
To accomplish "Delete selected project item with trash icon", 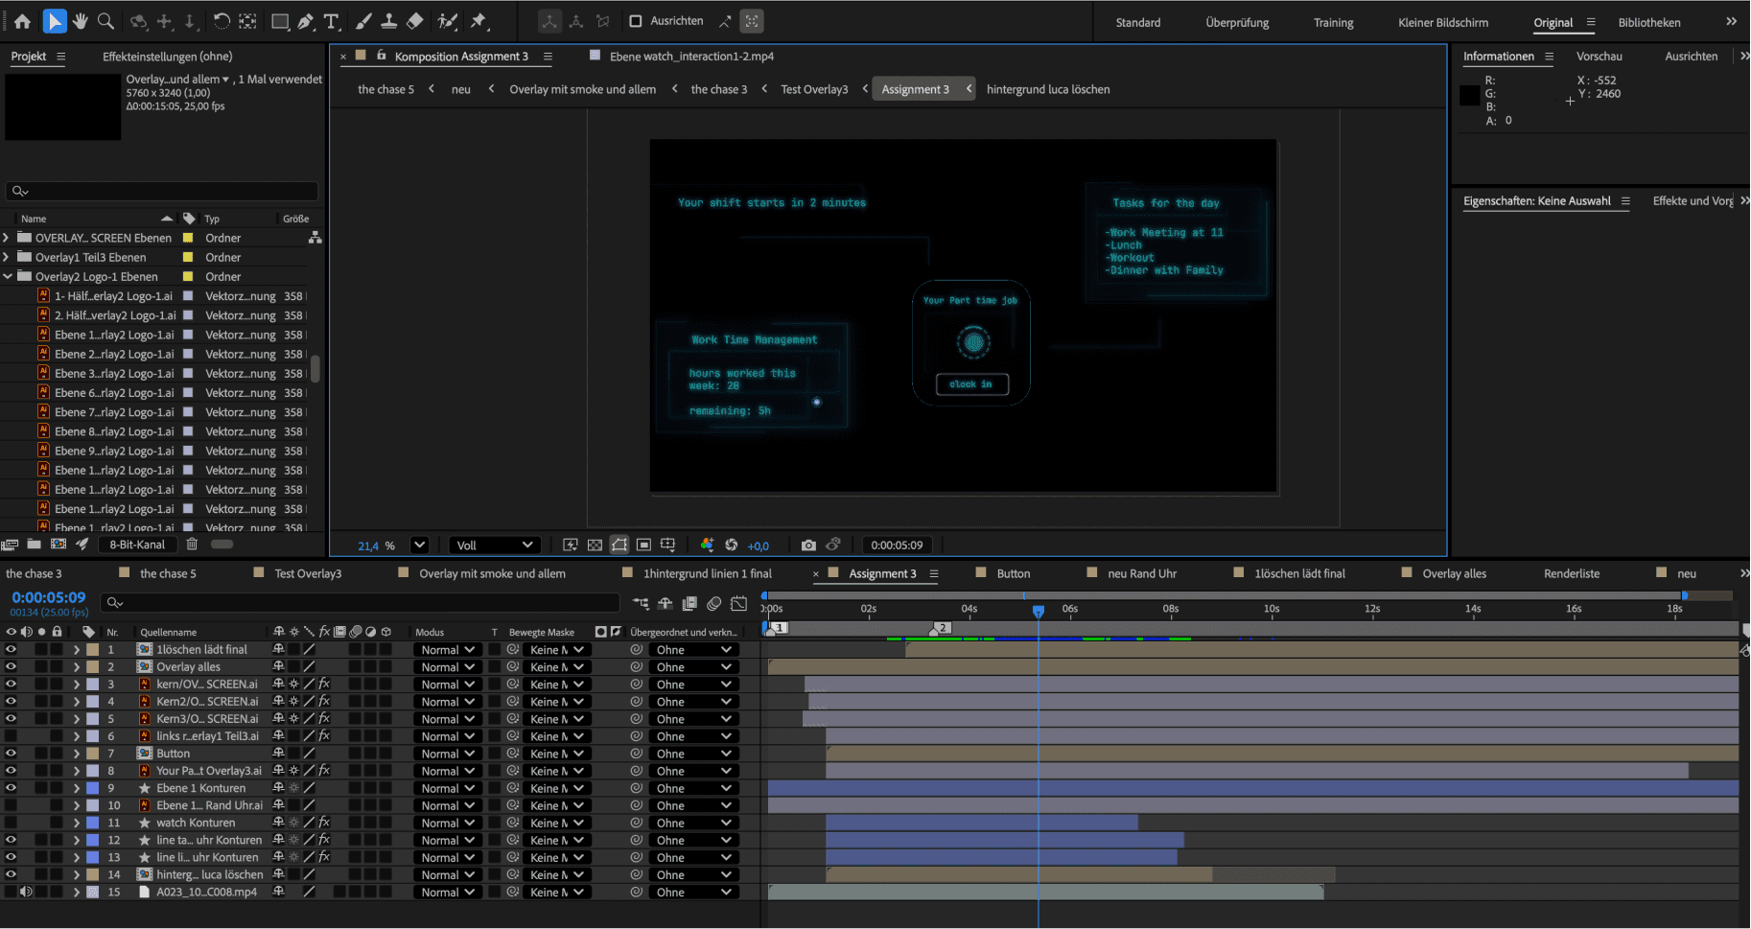I will (192, 544).
